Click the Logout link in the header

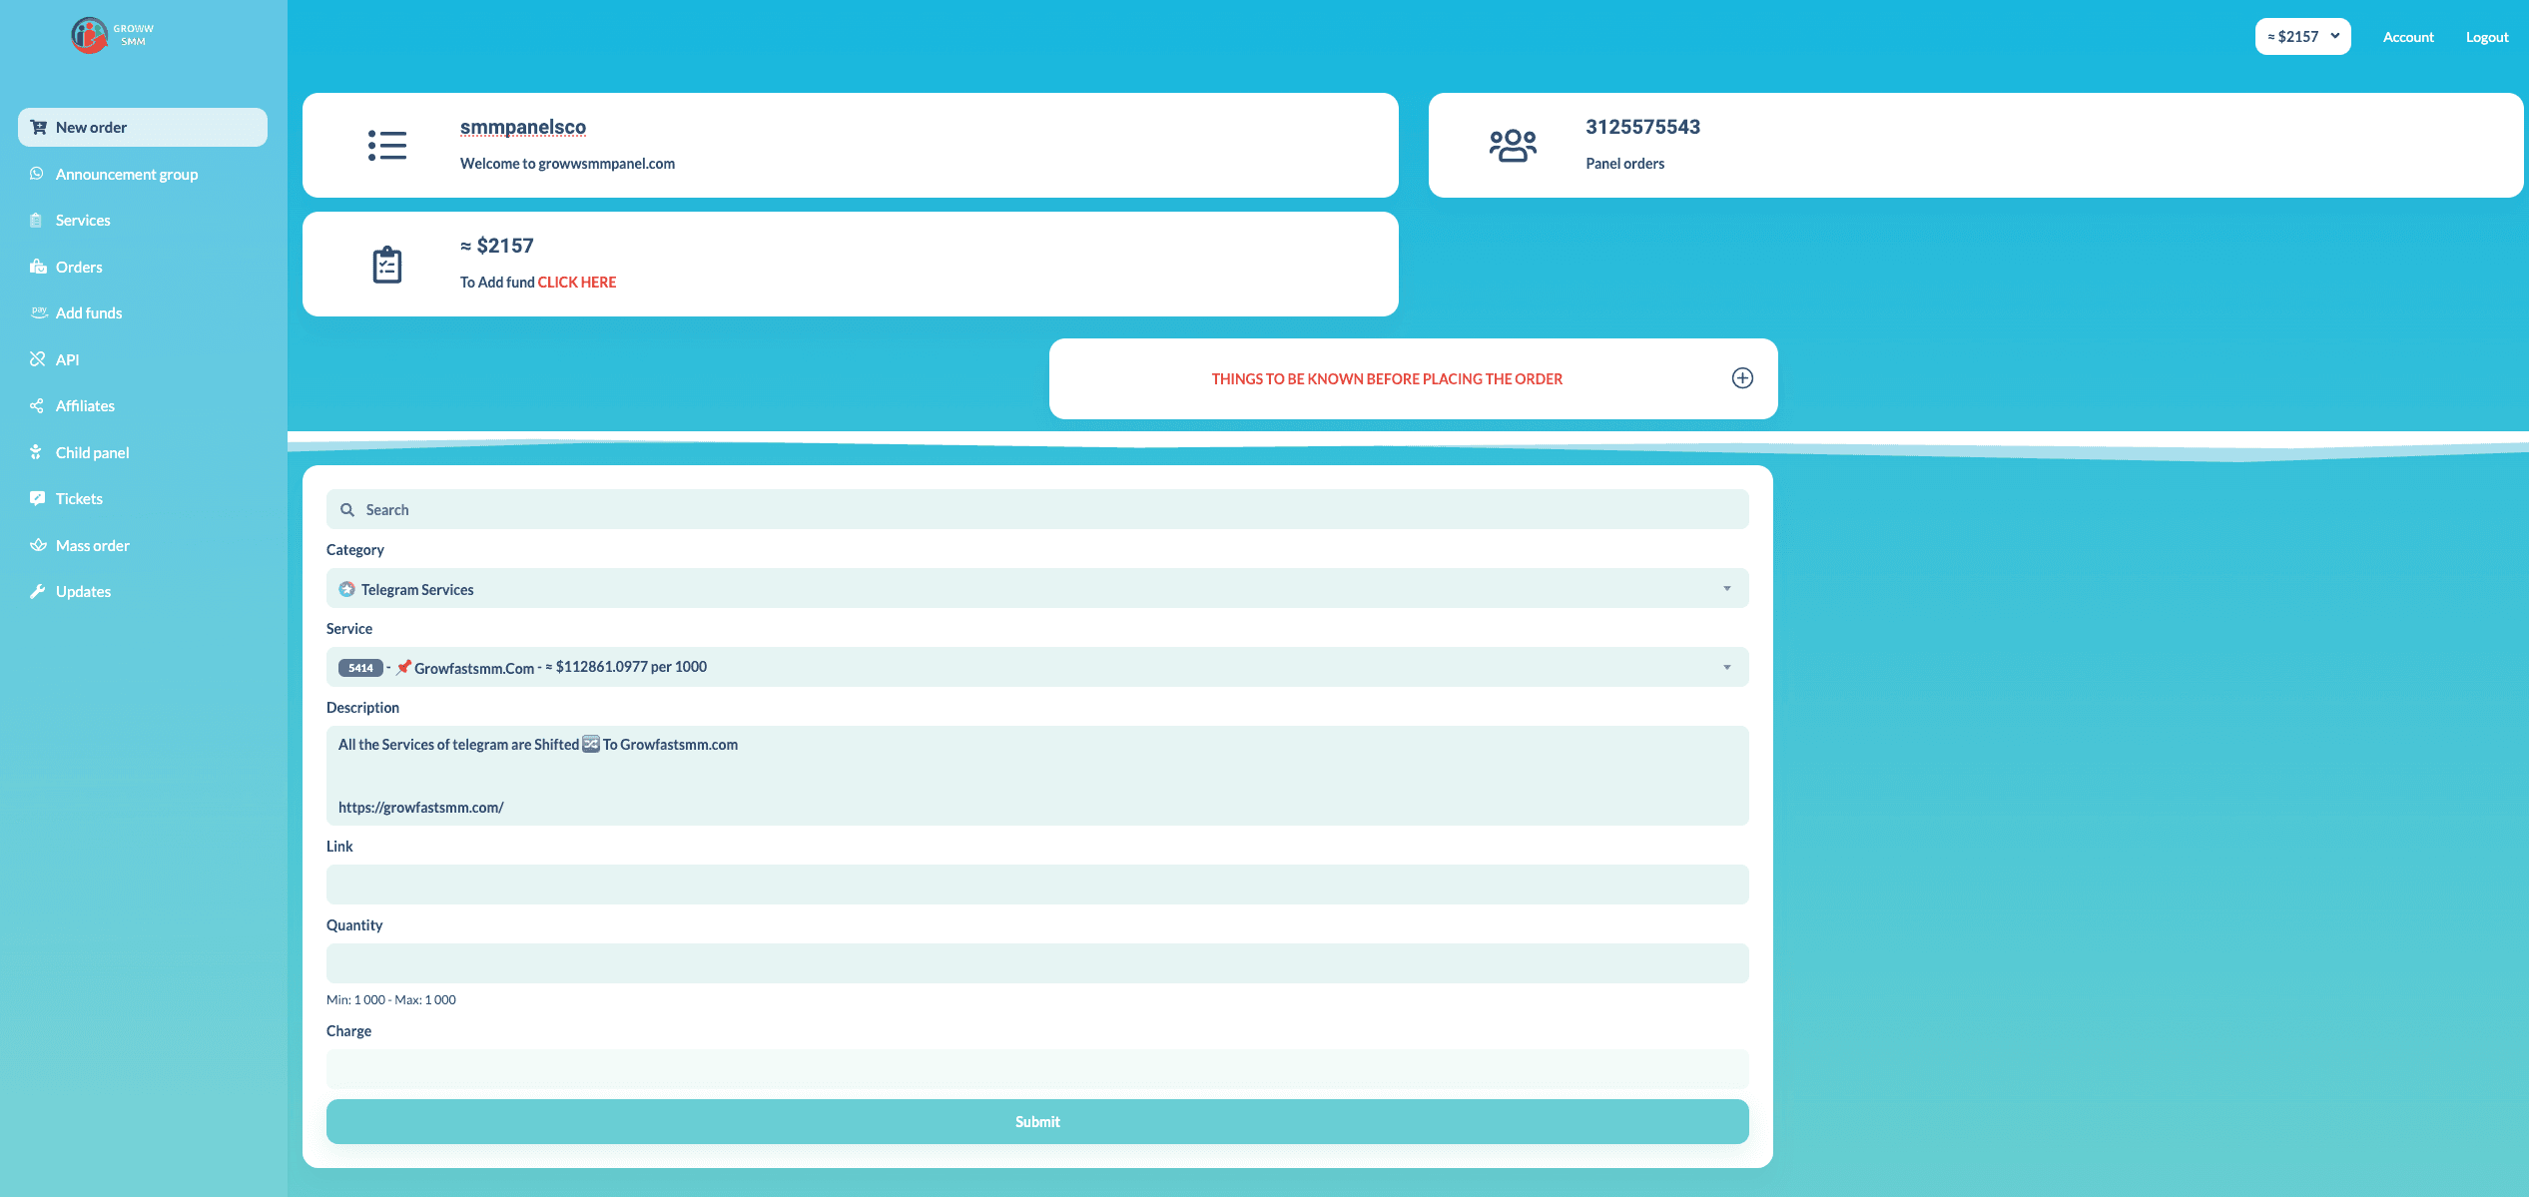[x=2486, y=37]
